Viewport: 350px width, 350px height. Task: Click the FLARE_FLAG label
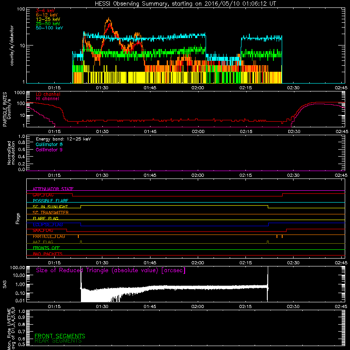coord(45,218)
